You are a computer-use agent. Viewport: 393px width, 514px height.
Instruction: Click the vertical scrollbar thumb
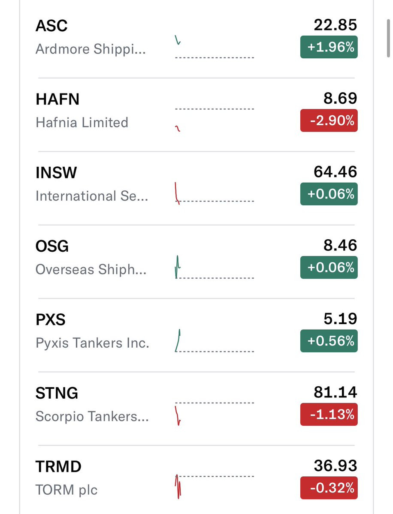point(388,38)
